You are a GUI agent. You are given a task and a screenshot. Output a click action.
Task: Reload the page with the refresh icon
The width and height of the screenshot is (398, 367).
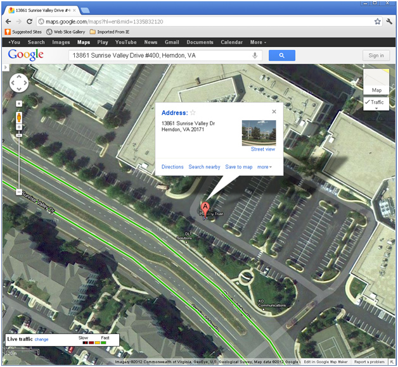(x=29, y=22)
